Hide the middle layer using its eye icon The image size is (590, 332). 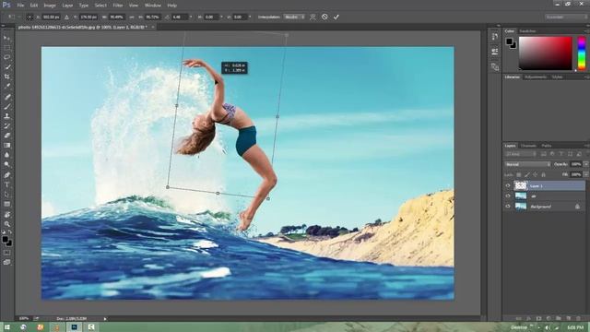pyautogui.click(x=508, y=196)
